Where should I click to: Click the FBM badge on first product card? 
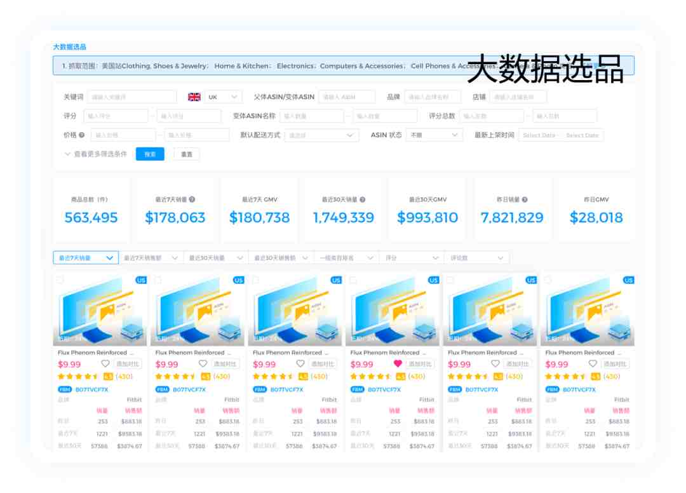pyautogui.click(x=65, y=389)
